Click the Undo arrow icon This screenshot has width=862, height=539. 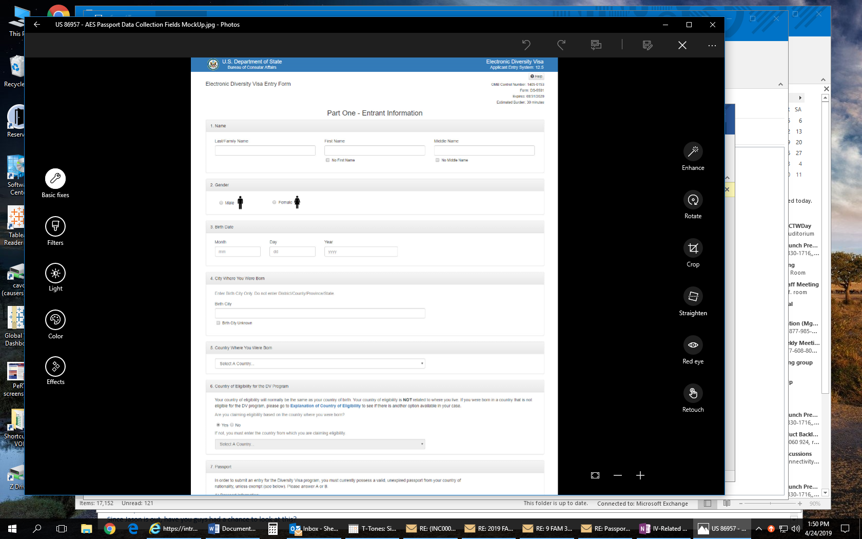pos(526,45)
